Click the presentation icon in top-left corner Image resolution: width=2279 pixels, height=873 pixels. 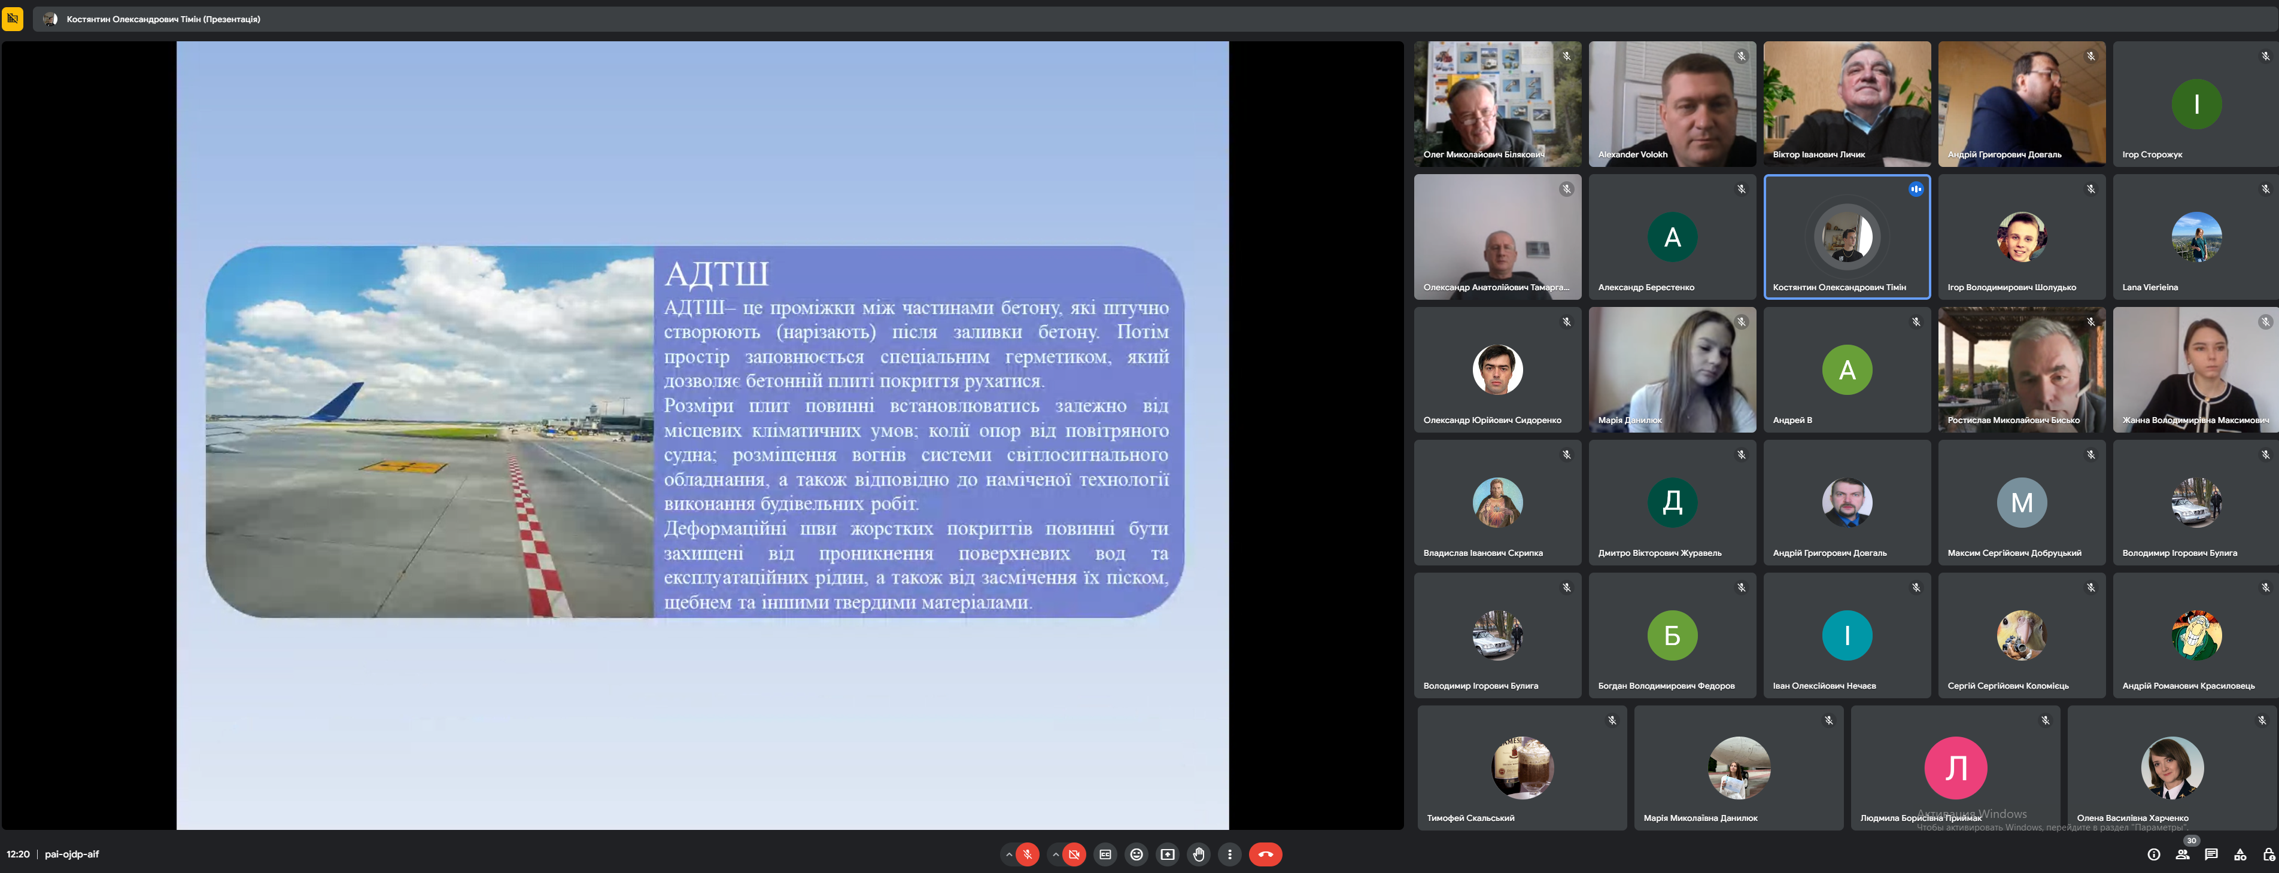(13, 19)
